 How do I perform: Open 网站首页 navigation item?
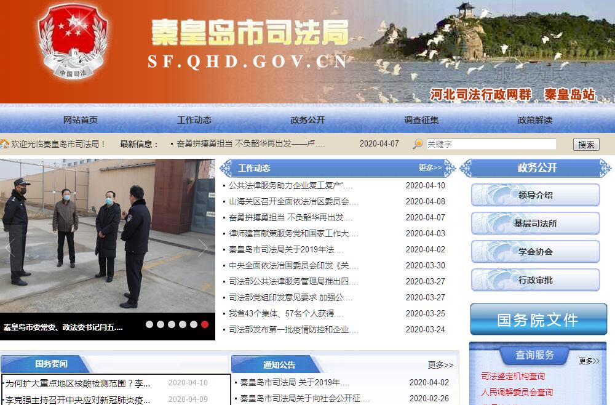coord(81,120)
